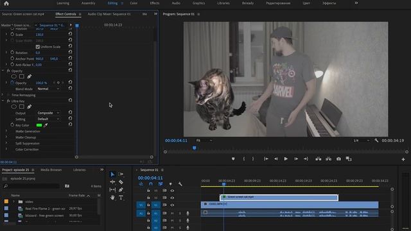Step back one frame
This screenshot has height=231, width=411.
point(276,158)
